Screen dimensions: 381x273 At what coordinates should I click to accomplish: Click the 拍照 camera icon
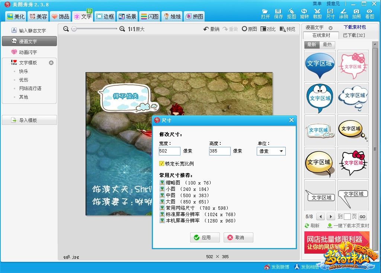click(x=356, y=12)
